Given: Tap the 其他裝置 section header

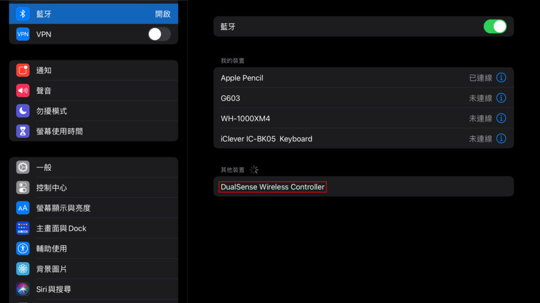Looking at the screenshot, I should (233, 170).
